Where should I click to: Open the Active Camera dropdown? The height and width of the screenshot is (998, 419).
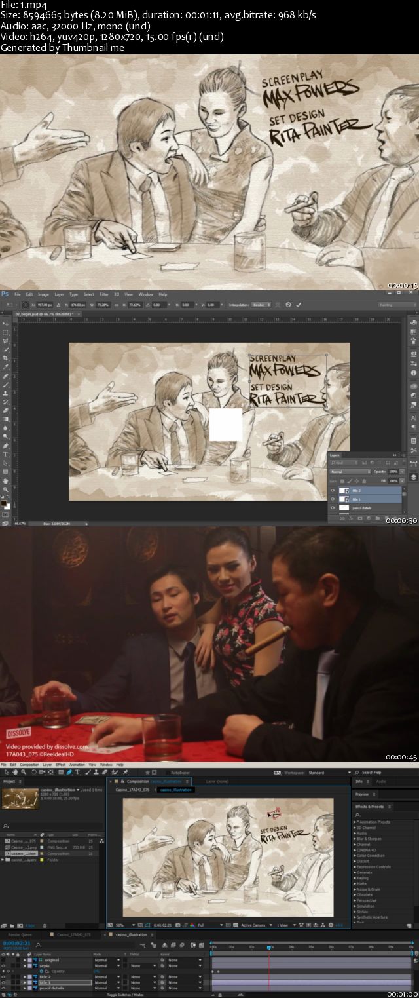256,925
